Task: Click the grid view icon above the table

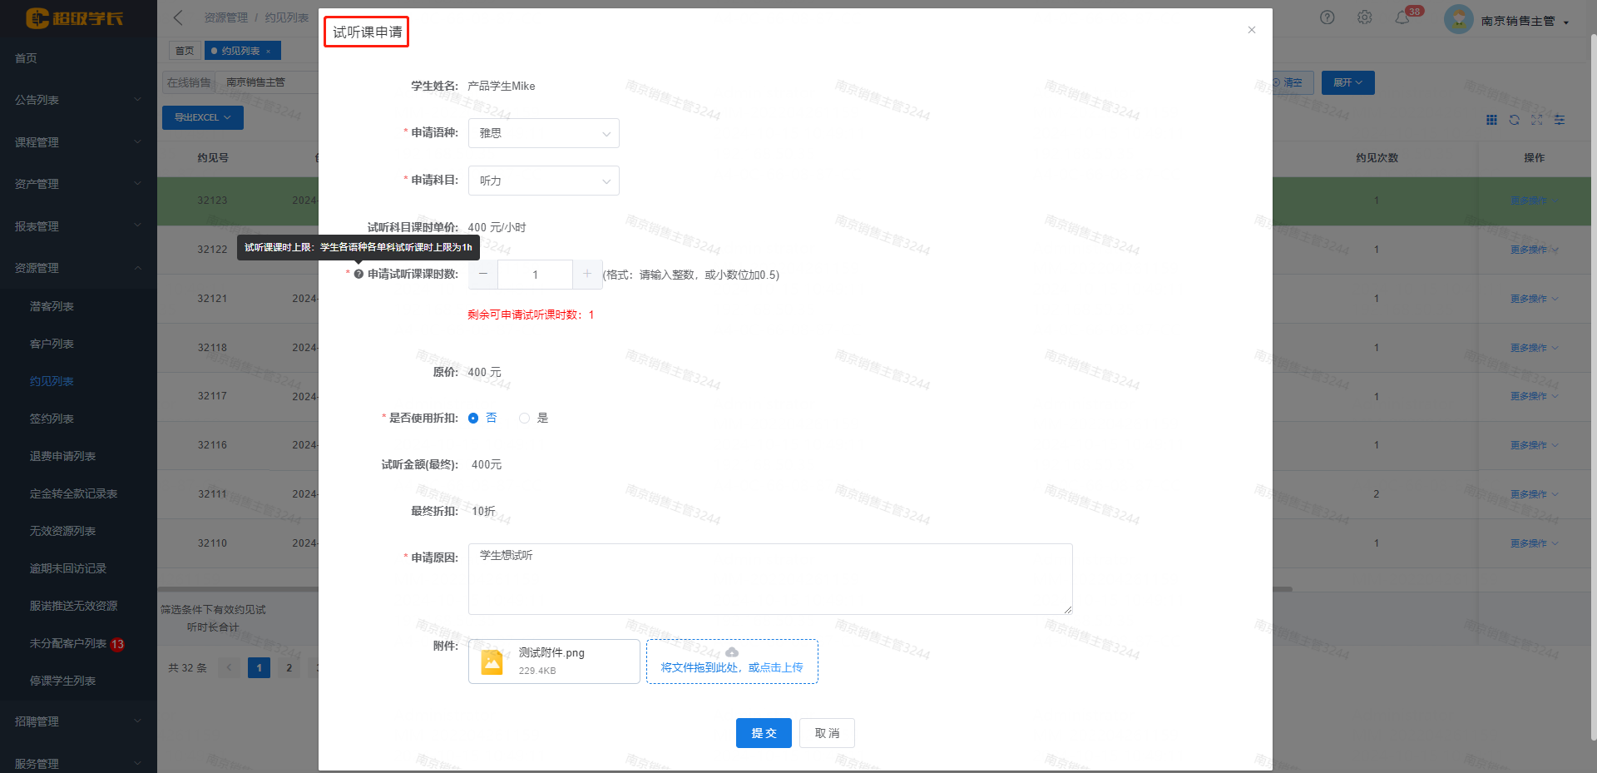Action: click(1491, 120)
